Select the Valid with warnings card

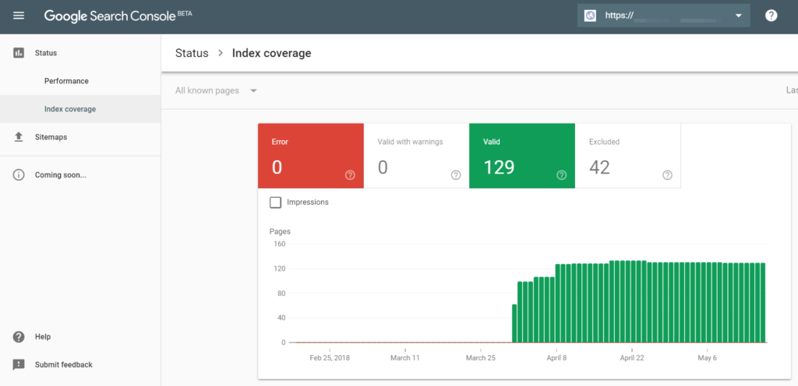click(416, 156)
